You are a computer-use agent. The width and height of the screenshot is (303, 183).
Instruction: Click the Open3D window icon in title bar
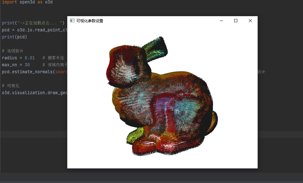point(72,21)
